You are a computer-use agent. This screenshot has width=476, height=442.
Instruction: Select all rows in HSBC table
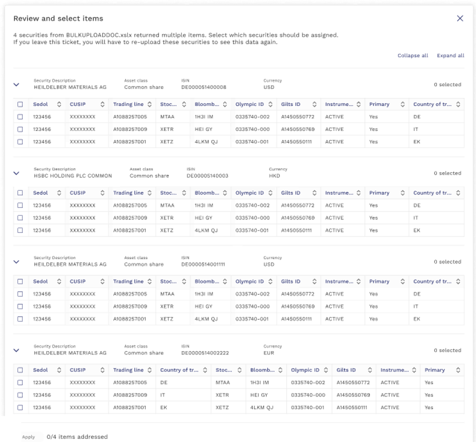point(20,193)
